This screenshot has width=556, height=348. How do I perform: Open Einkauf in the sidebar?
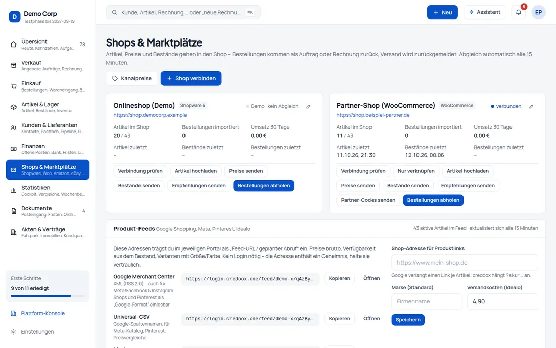pyautogui.click(x=48, y=86)
